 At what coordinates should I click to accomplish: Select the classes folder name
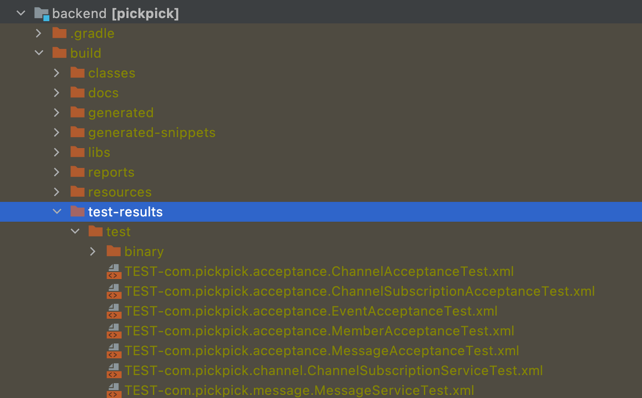tap(112, 73)
